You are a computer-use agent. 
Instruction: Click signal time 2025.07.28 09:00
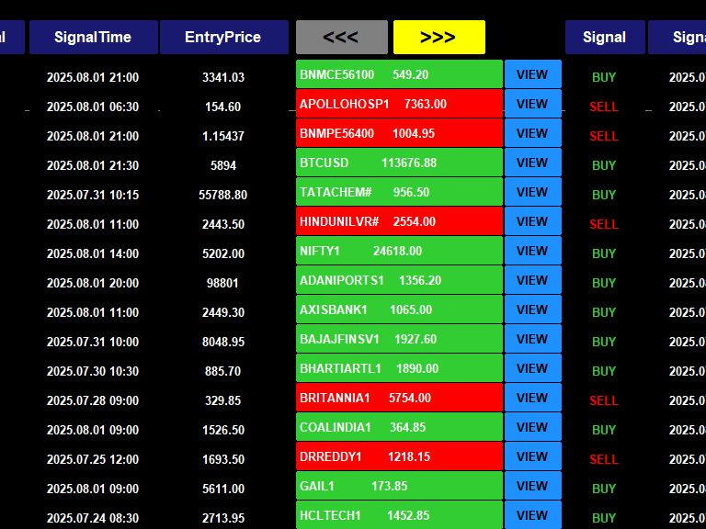pos(93,400)
